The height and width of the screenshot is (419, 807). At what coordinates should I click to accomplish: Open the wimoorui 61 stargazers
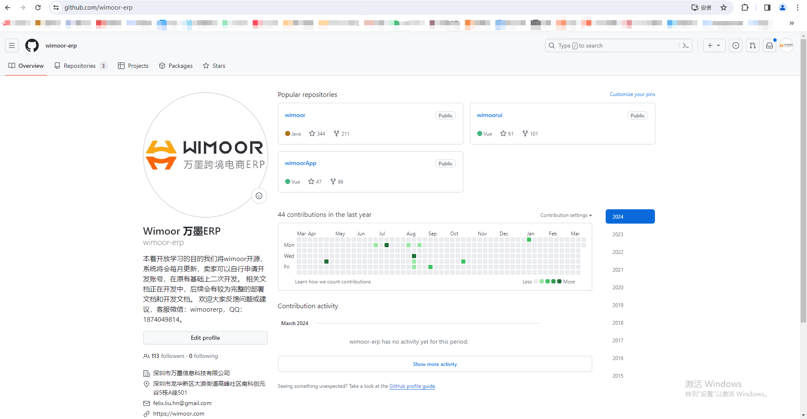507,133
